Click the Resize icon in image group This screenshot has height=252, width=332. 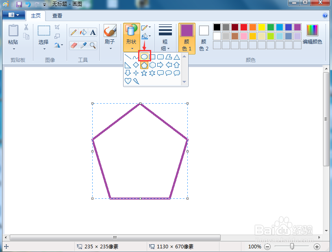[x=57, y=36]
